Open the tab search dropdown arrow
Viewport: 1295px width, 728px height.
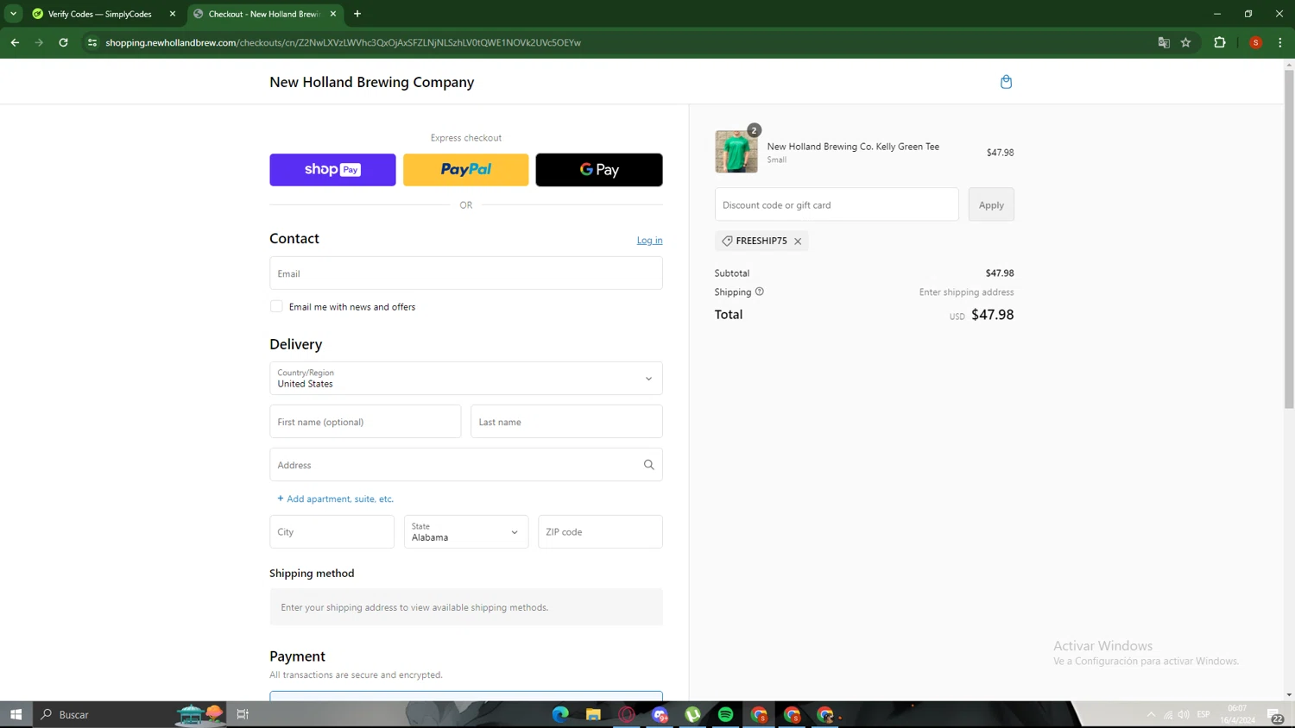pos(14,14)
